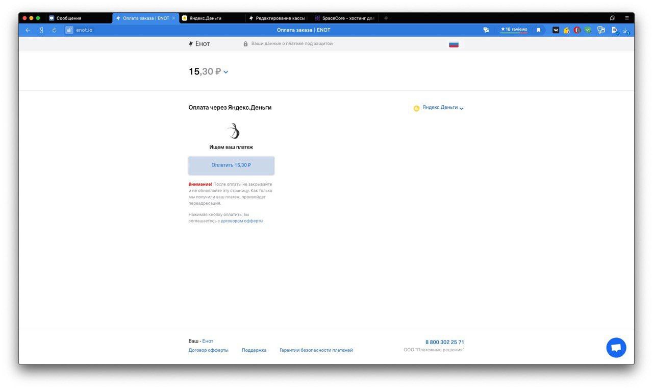
Task: Open the 16 reviews site rating badge
Action: [x=514, y=30]
